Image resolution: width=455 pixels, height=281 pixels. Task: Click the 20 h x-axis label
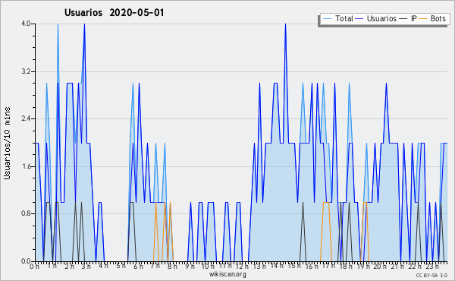point(380,267)
